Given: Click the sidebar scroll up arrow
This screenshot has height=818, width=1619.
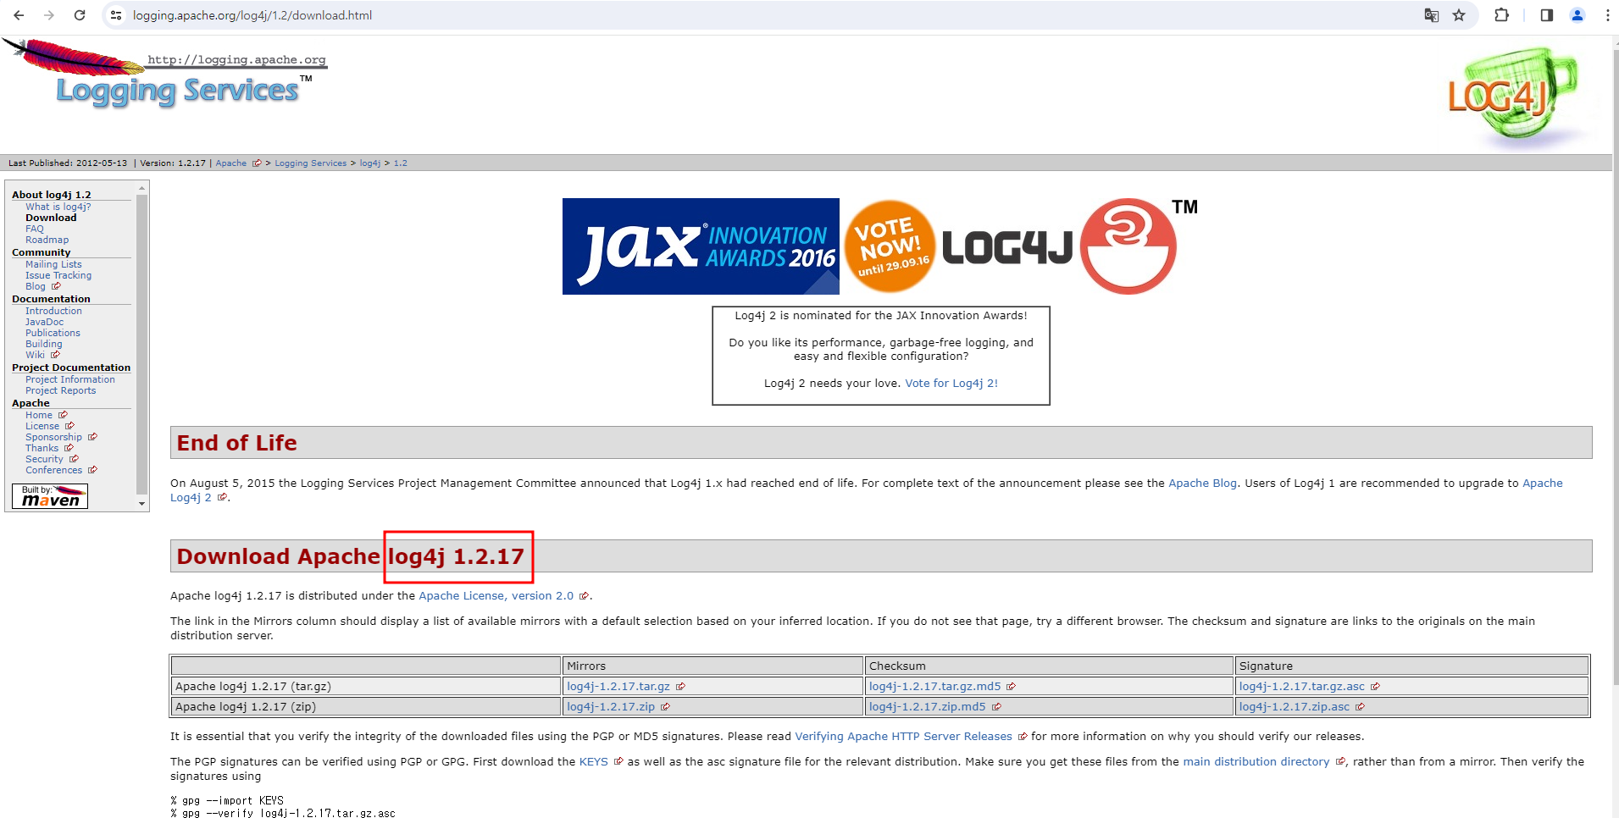Looking at the screenshot, I should point(141,186).
